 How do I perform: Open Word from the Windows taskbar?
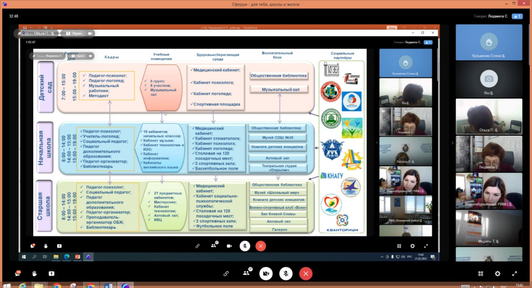tap(108, 285)
